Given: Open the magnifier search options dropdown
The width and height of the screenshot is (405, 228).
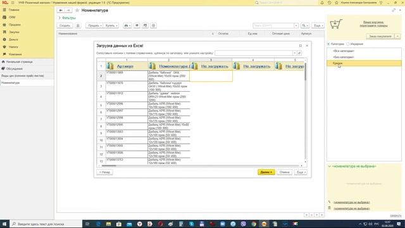Looking at the screenshot, I should click(x=305, y=25).
